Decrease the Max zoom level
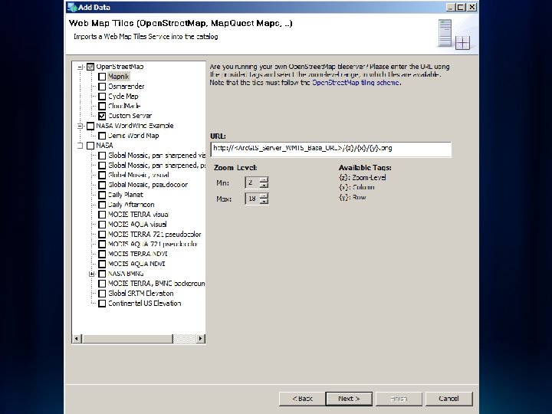Image resolution: width=552 pixels, height=414 pixels. tap(264, 202)
